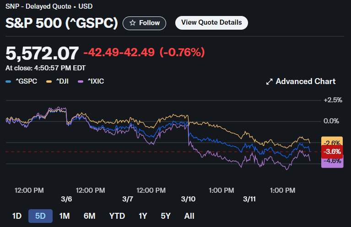Click the blue ^GSPC legend color marker
Viewport: 351px width, 227px height.
pos(8,81)
